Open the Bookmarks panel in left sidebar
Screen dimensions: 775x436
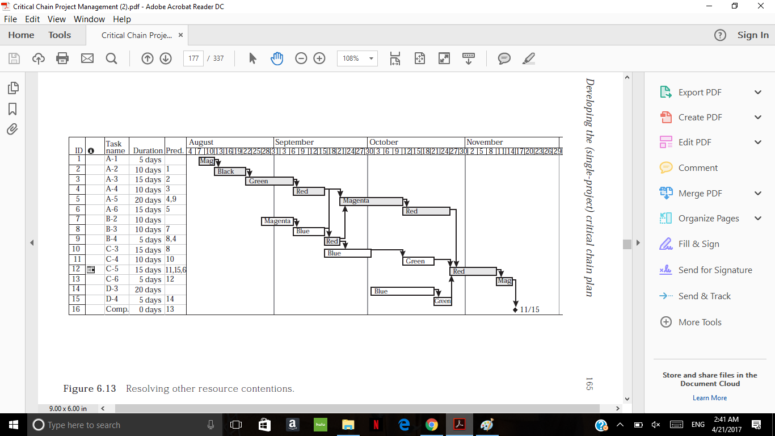12,109
